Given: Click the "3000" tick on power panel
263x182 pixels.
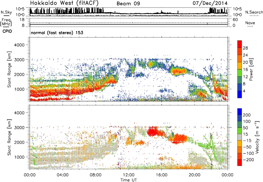Looking at the screenshot, I should [19, 60].
